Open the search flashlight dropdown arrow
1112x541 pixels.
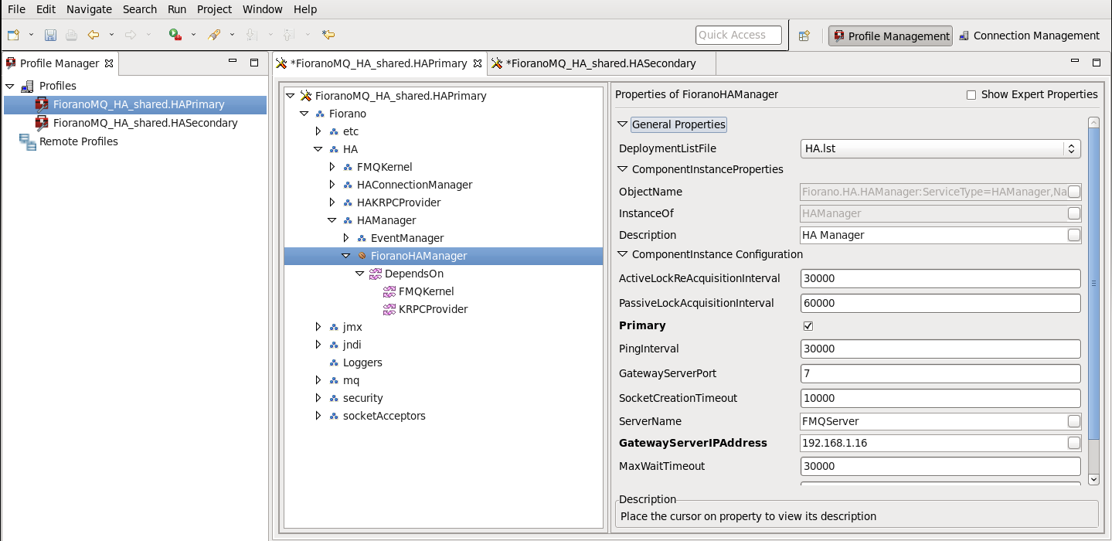(x=232, y=35)
